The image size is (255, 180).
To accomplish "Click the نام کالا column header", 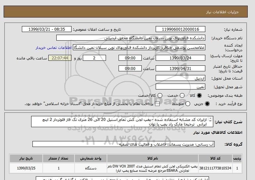I will coord(153,159).
